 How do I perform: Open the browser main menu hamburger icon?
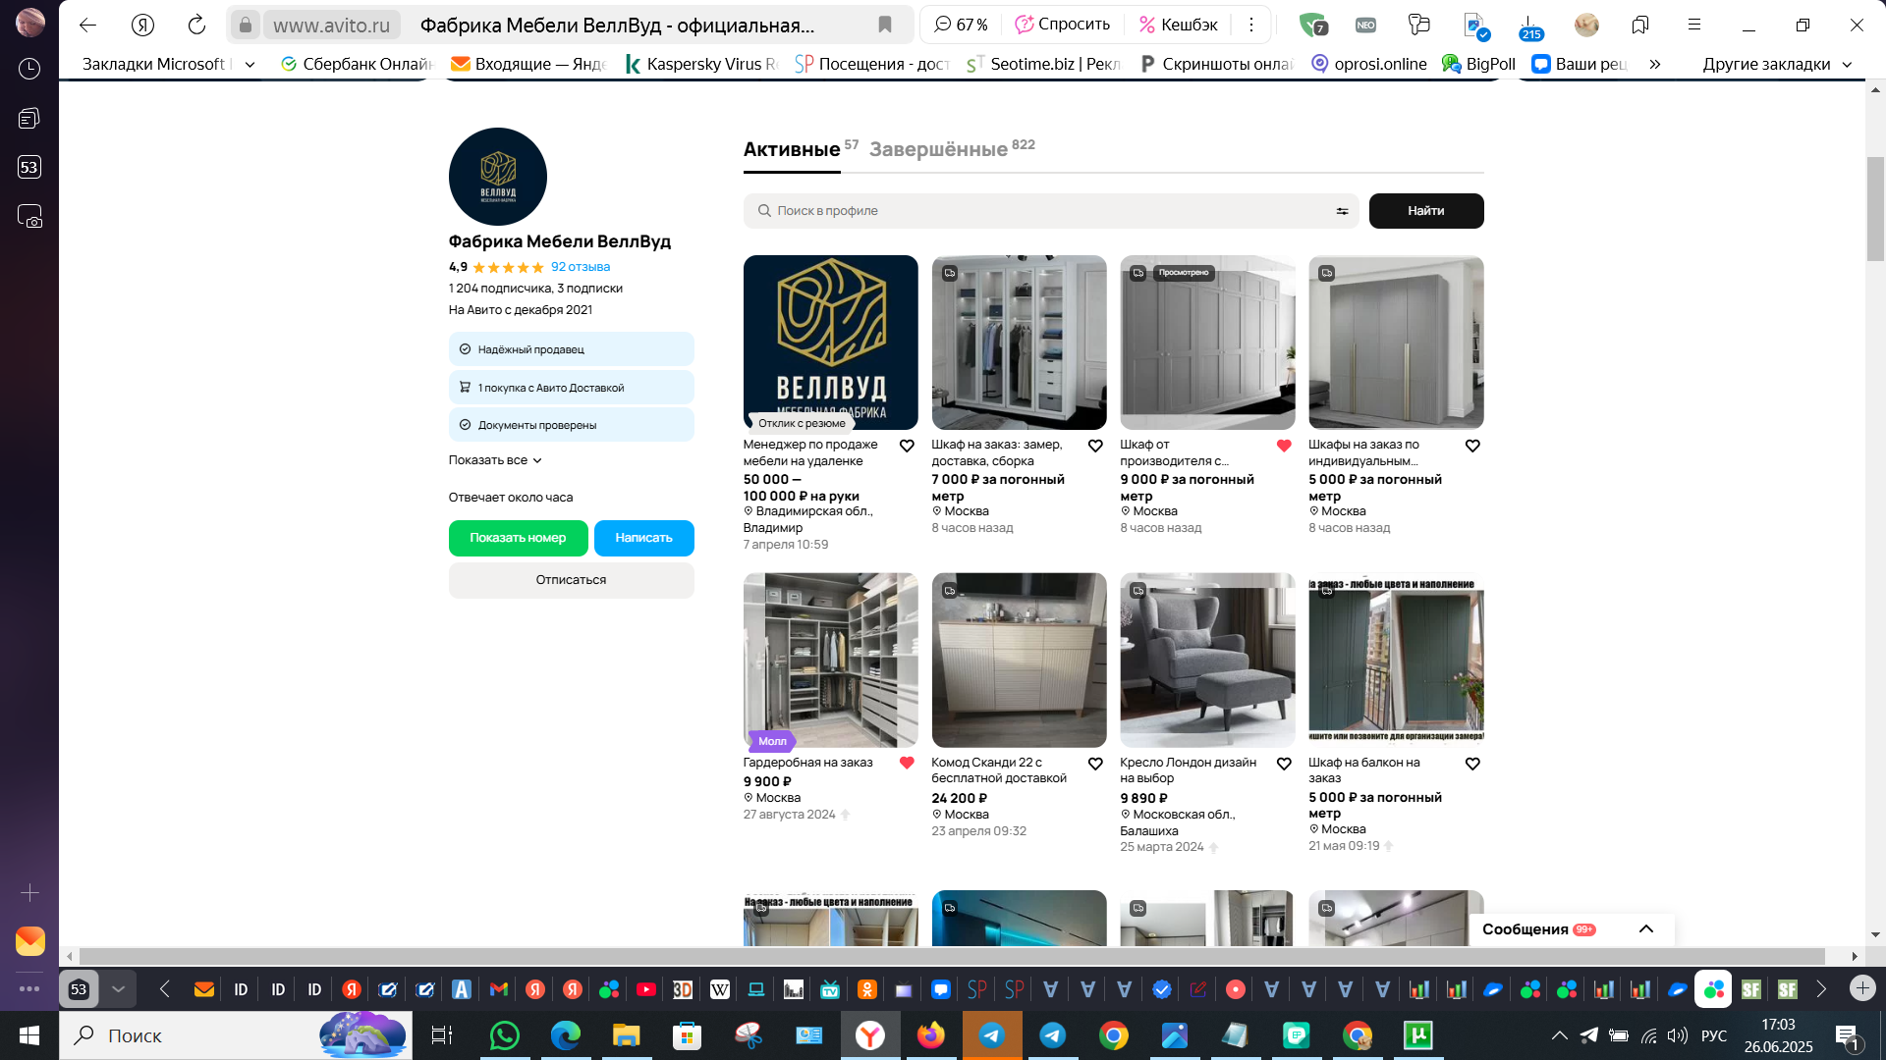point(1694,25)
